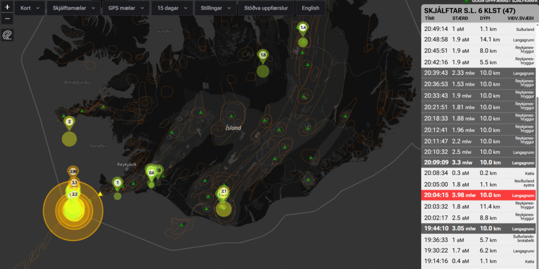
Task: Open the GPS mælar dropdown
Action: (x=125, y=8)
